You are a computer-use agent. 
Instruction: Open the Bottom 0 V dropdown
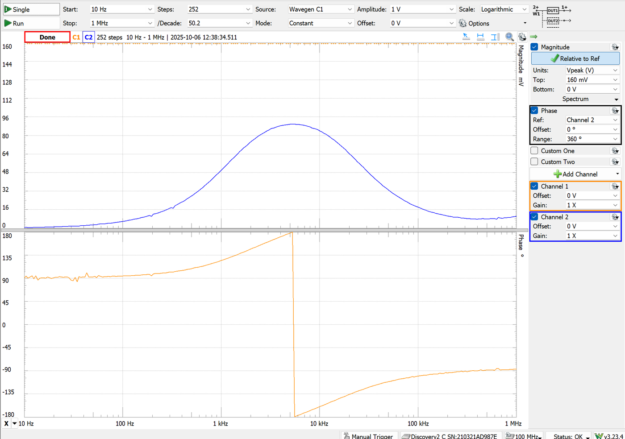[592, 89]
